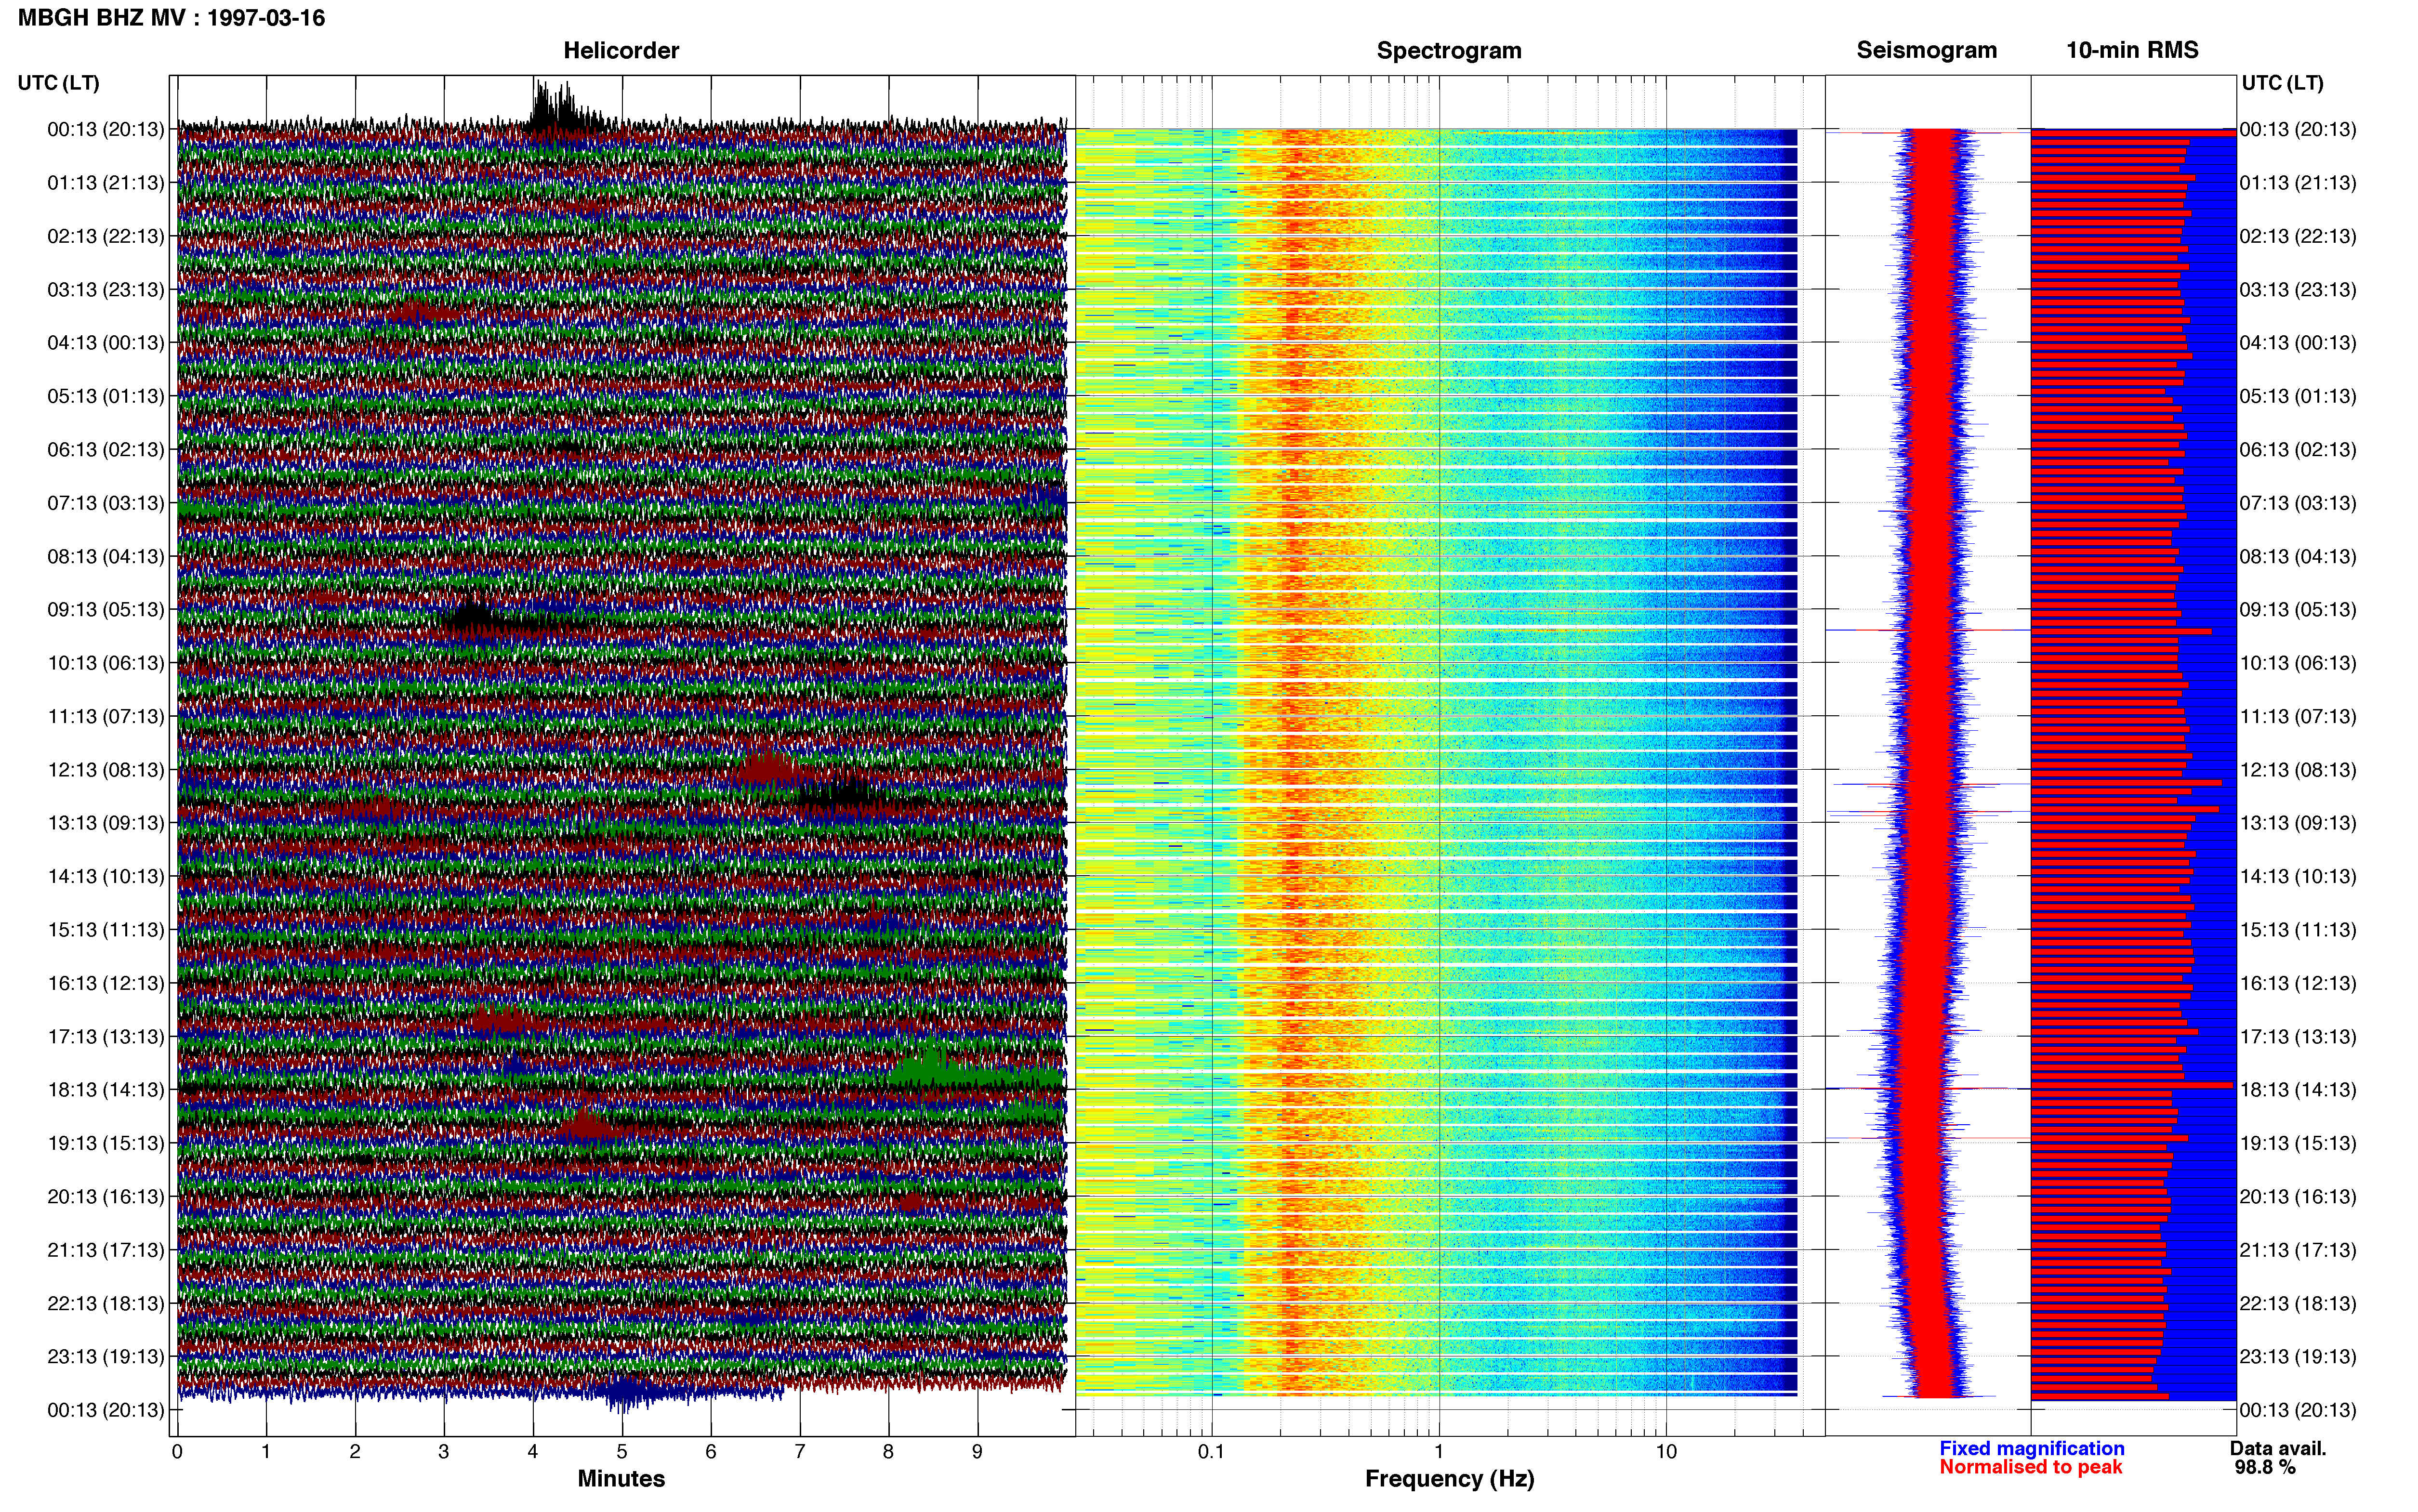The height and width of the screenshot is (1512, 2418).
Task: Click the 'Data avail.' label
Action: coord(2278,1448)
